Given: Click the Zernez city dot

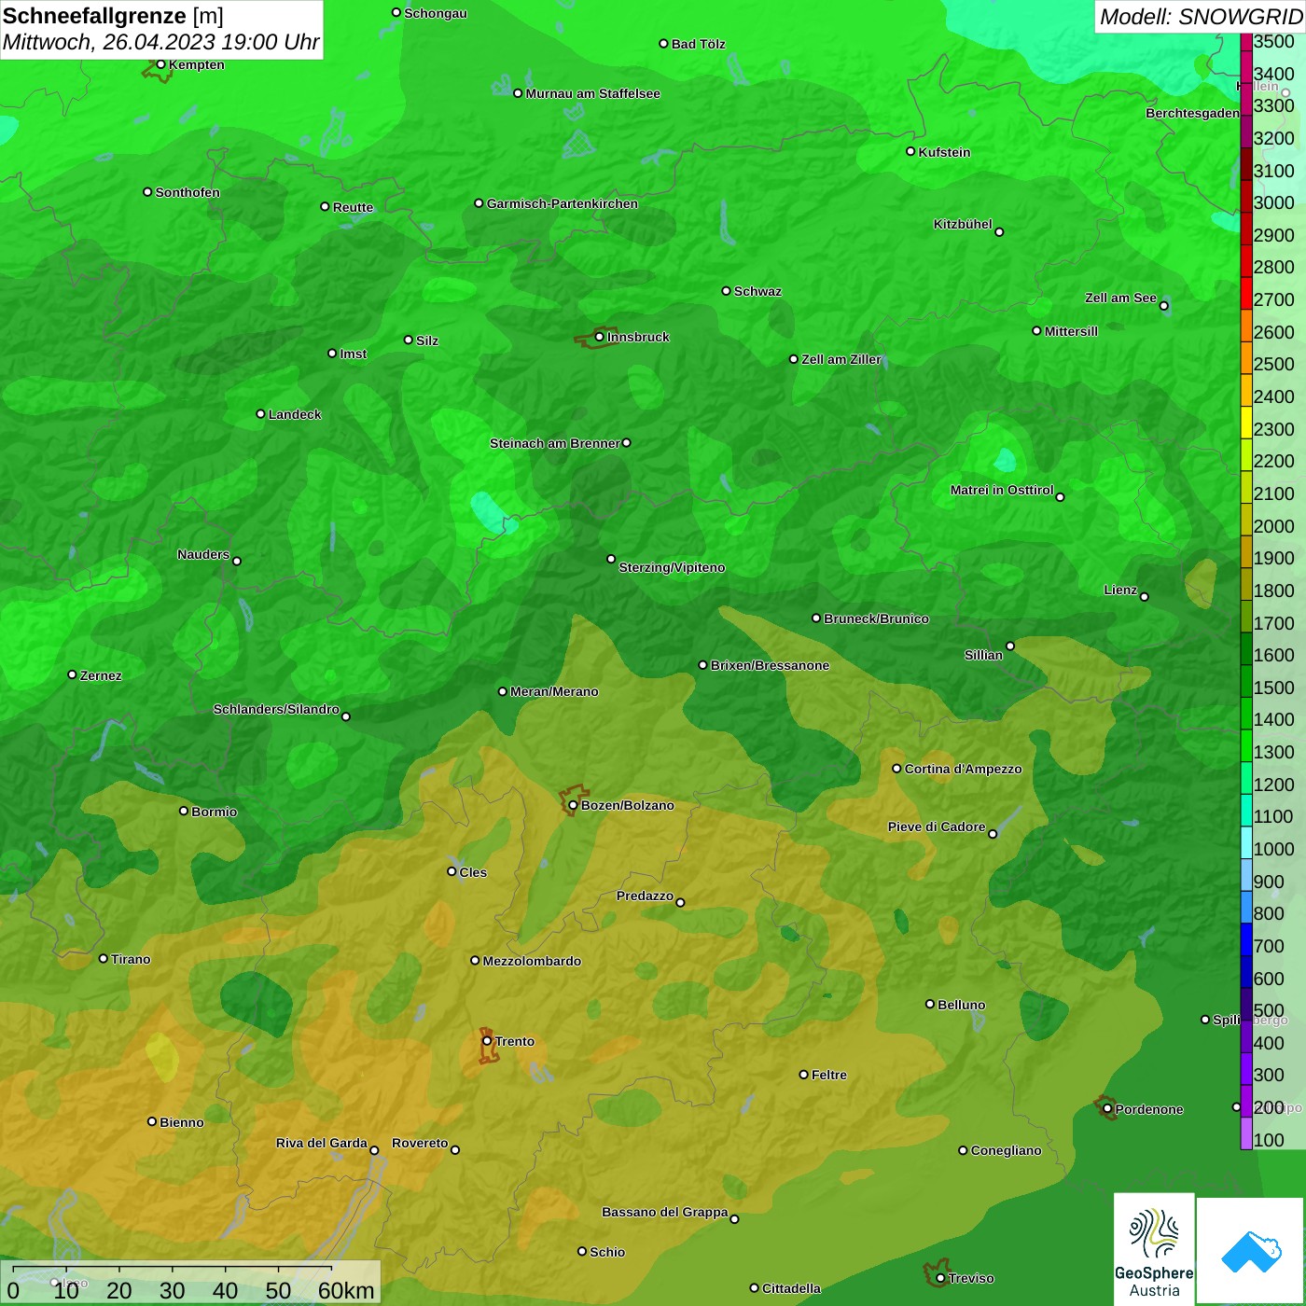Looking at the screenshot, I should (72, 674).
